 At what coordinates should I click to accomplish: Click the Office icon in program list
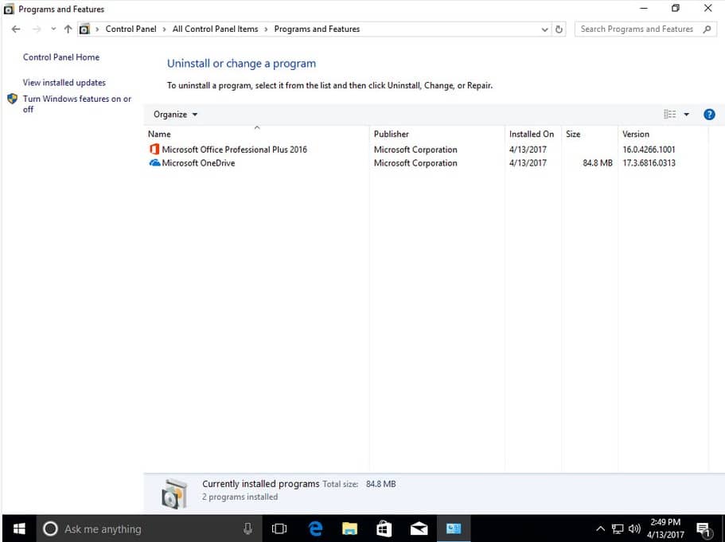(154, 149)
